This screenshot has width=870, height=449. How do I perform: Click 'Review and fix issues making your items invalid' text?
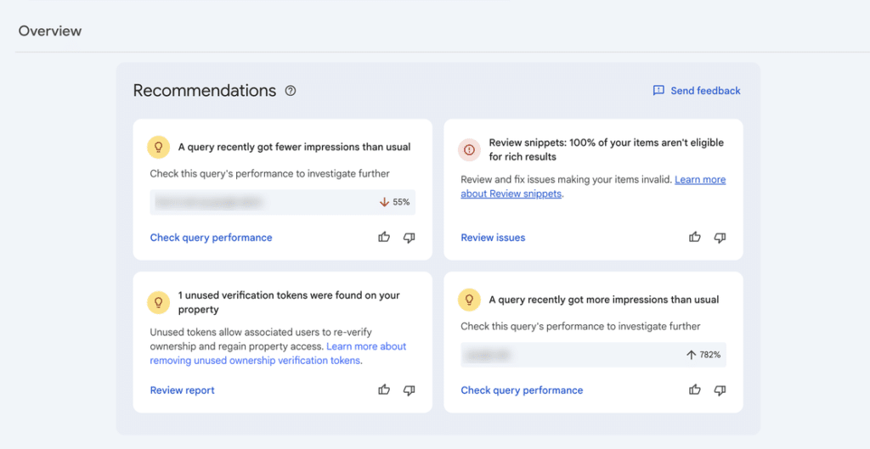pyautogui.click(x=567, y=180)
